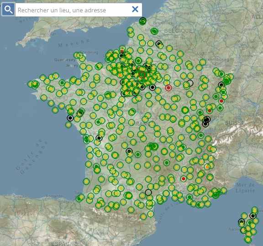
Task: Select the red marker with the pink-red ring
Action: (168, 88)
